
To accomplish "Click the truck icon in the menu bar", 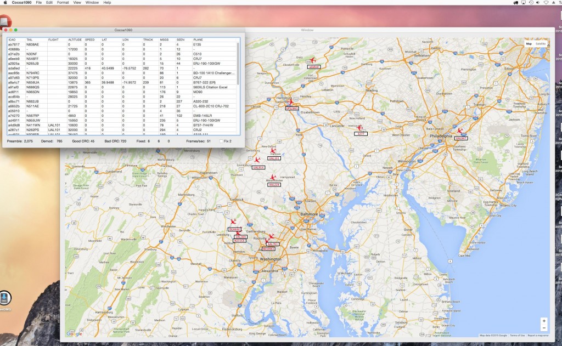I will point(516,3).
